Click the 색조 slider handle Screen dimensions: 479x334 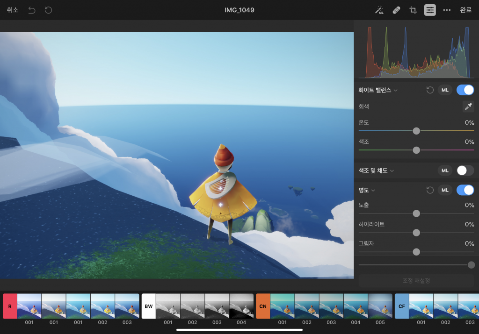(416, 150)
